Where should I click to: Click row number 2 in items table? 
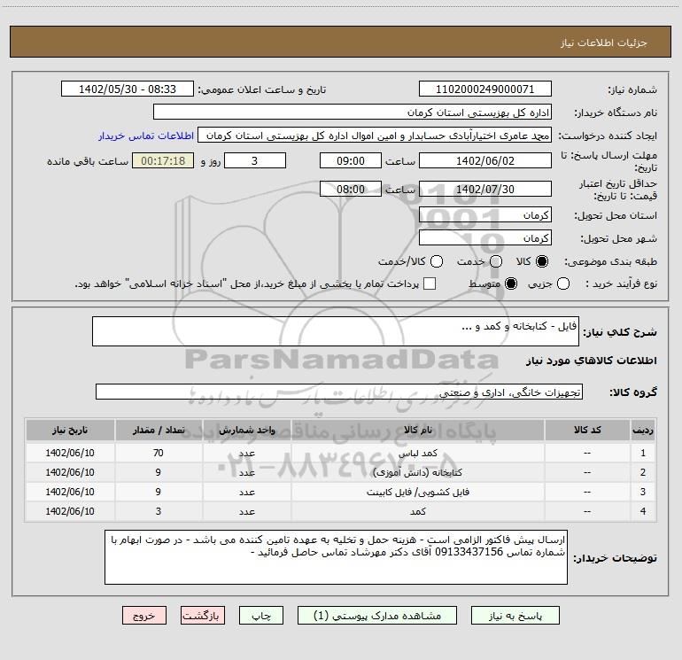(x=643, y=472)
